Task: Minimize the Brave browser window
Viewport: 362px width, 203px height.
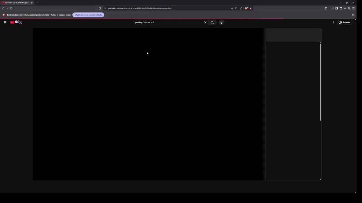Action: [341, 3]
